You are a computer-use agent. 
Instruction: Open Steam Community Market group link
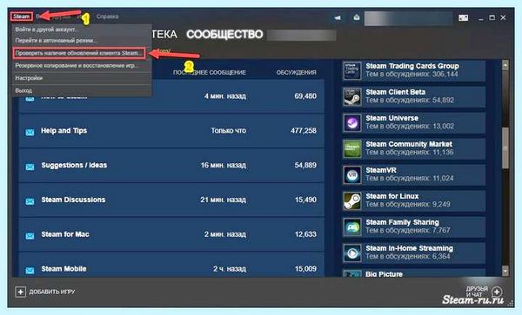(x=409, y=144)
